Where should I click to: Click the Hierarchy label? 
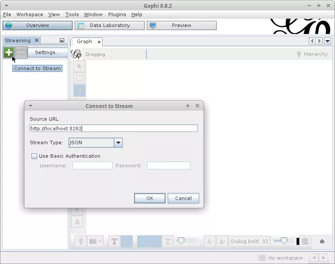coord(315,54)
